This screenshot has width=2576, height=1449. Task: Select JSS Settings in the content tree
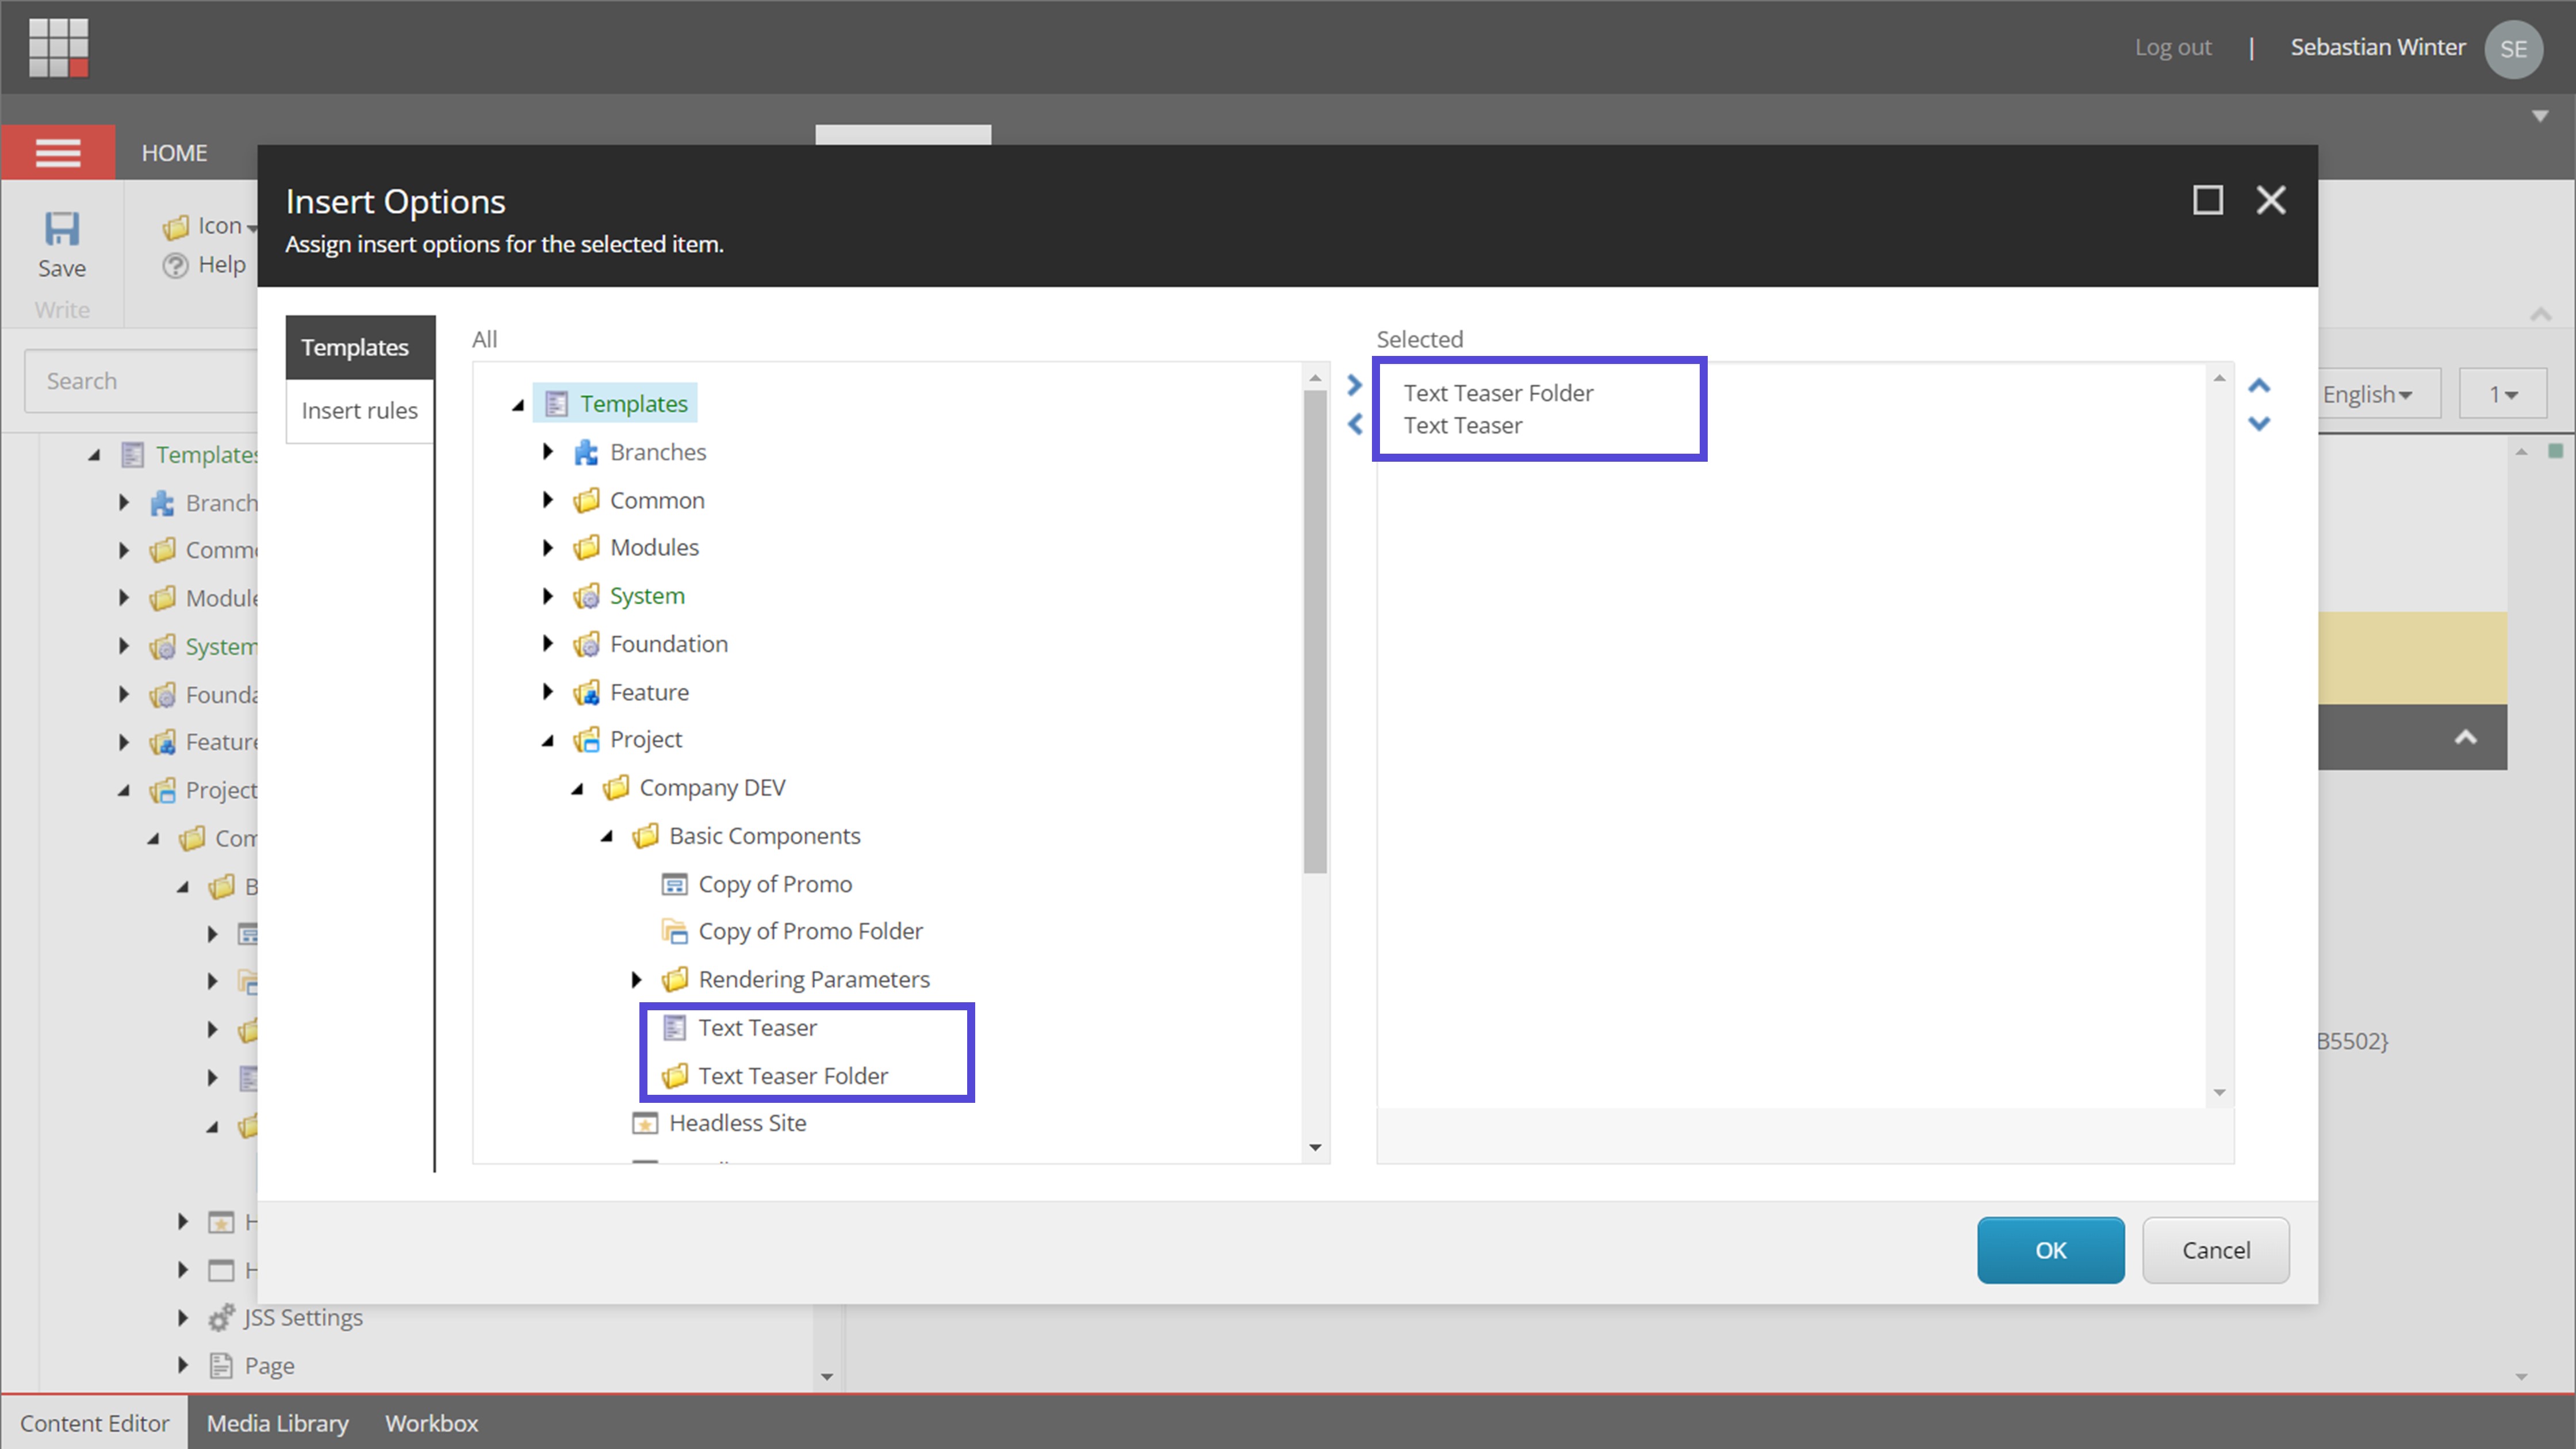(x=303, y=1317)
